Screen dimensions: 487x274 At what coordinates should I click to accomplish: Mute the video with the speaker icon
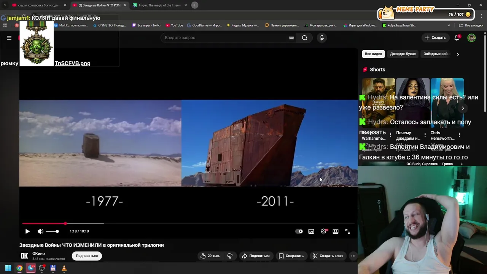40,231
